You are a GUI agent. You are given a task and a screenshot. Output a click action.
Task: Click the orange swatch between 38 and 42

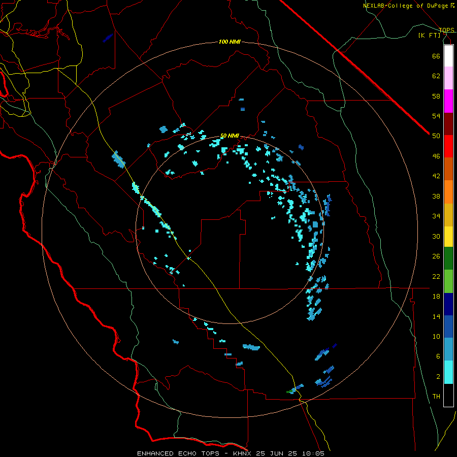click(448, 192)
